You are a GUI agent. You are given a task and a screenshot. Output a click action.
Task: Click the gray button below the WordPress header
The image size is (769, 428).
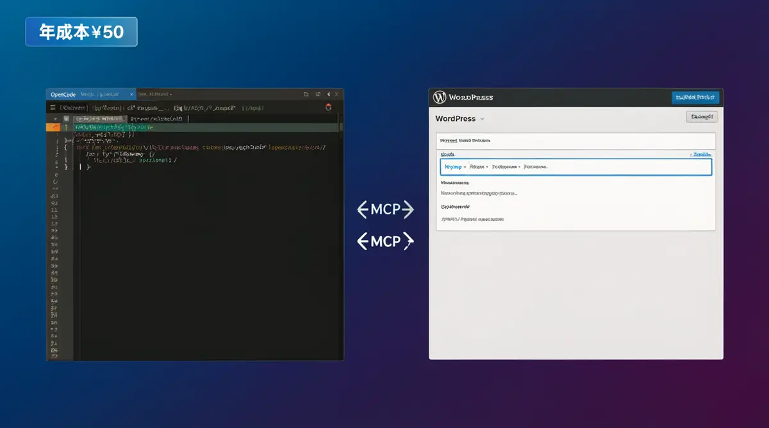point(702,116)
